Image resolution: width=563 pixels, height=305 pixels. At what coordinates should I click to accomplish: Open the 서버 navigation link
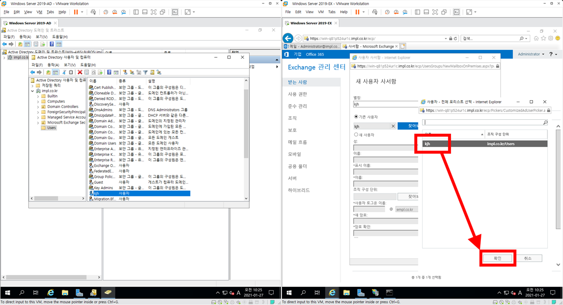click(292, 178)
